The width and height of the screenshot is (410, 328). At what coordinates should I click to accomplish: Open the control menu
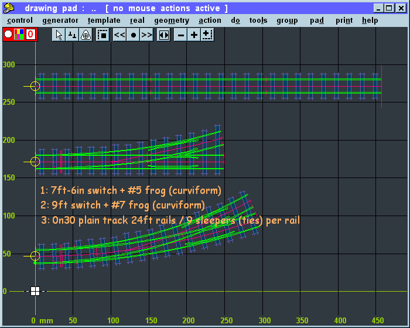click(x=19, y=20)
